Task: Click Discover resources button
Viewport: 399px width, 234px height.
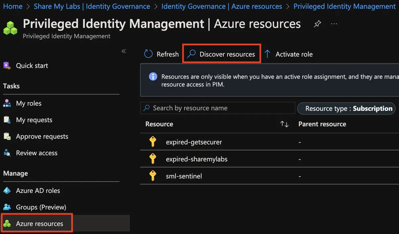Action: [222, 54]
